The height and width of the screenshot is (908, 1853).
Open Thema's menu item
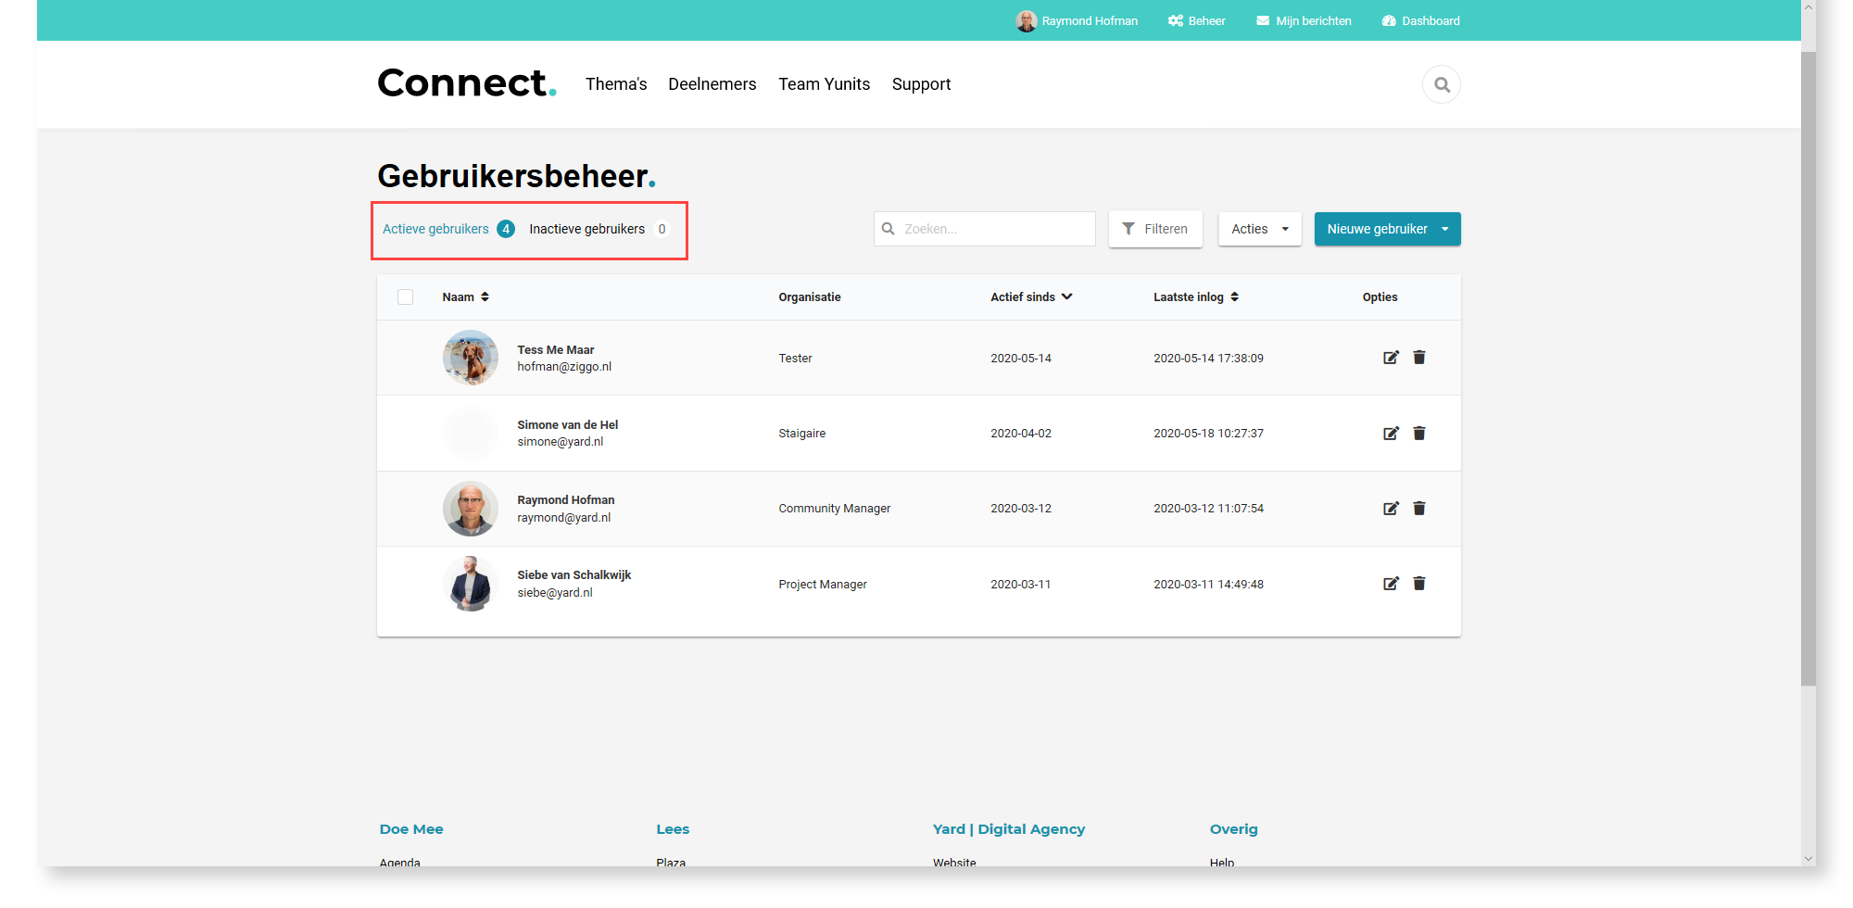[x=616, y=84]
